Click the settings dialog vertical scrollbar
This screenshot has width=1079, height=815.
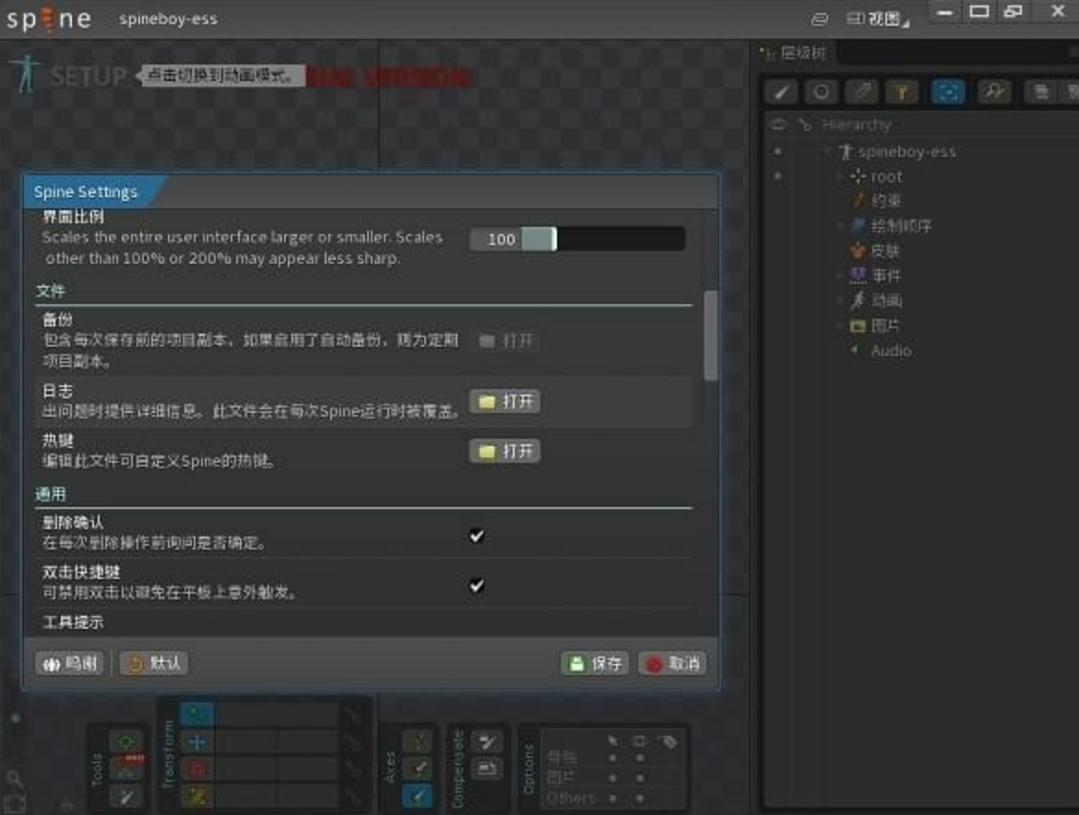(710, 336)
